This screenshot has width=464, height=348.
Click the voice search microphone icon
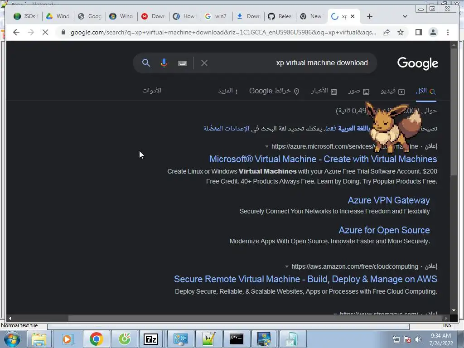(164, 63)
